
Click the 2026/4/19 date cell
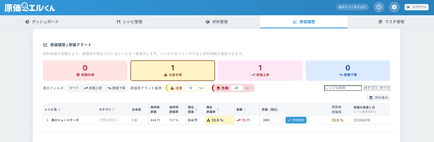362,120
